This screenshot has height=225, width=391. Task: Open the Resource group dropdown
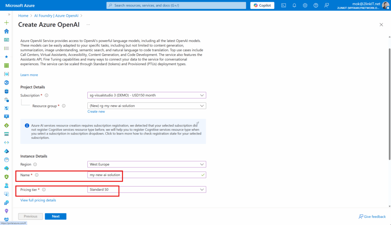147,106
